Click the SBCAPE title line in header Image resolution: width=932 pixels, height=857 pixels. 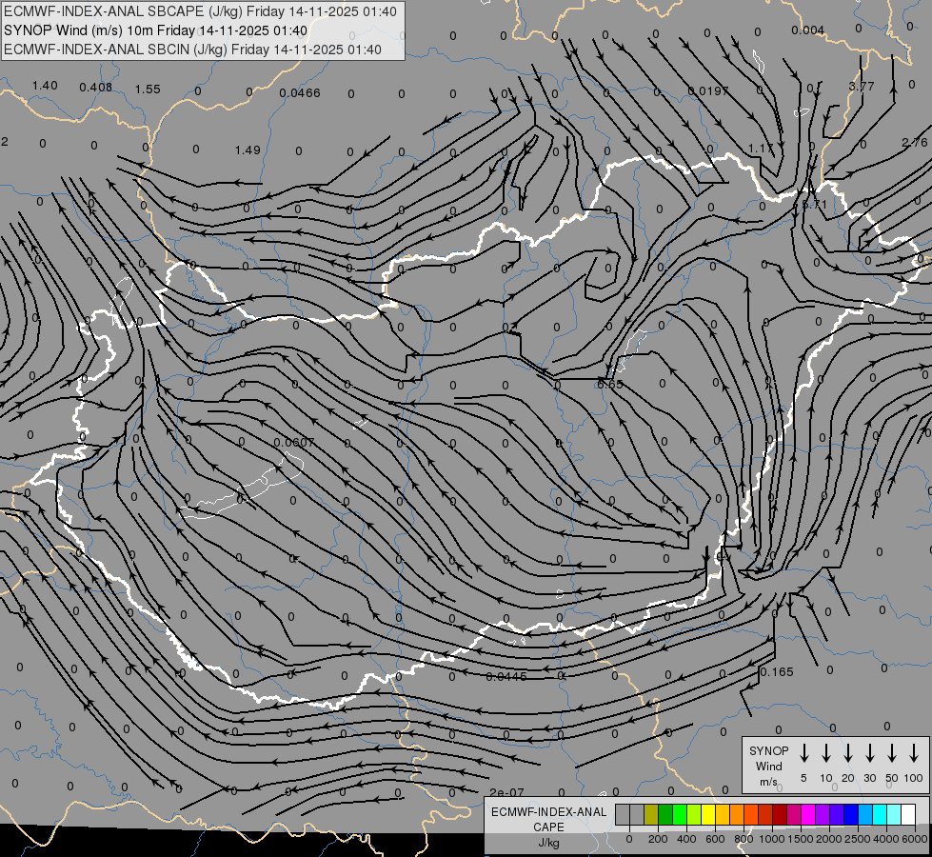200,11
